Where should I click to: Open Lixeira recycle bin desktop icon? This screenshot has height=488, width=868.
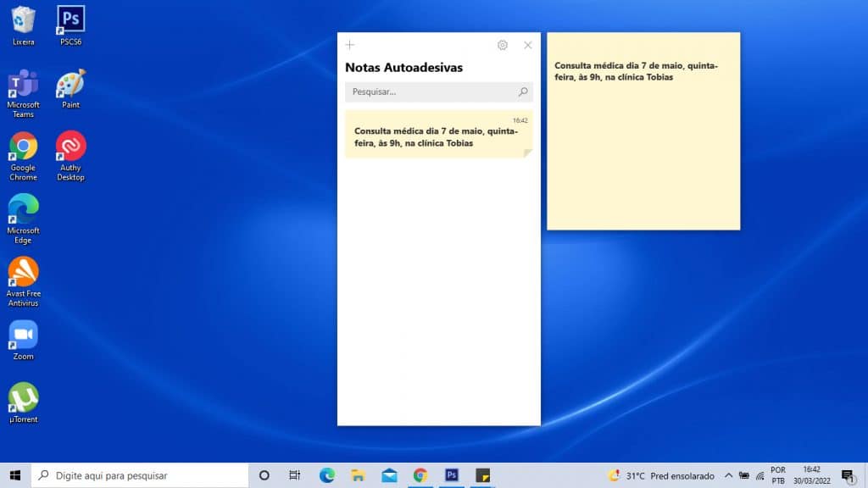pos(23,25)
